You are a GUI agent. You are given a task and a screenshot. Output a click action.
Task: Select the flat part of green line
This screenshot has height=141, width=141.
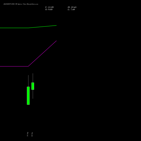click(14, 28)
